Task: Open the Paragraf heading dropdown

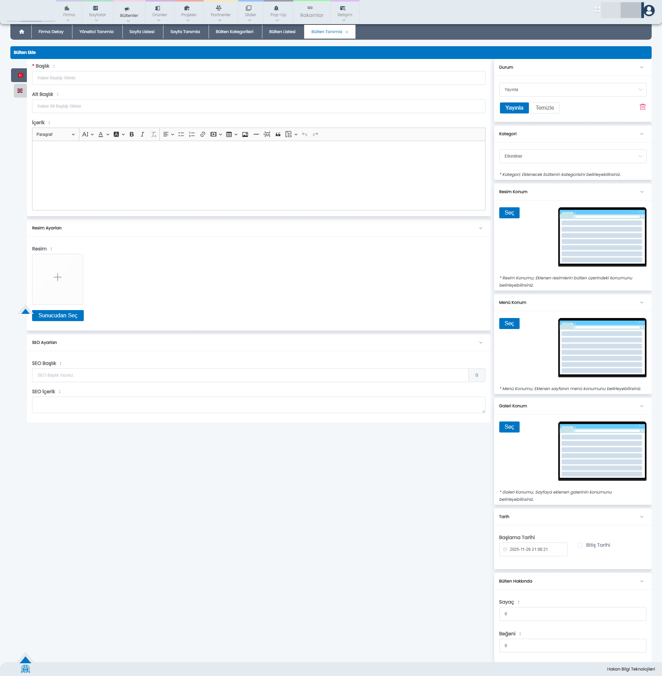Action: 56,135
